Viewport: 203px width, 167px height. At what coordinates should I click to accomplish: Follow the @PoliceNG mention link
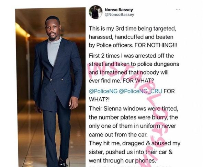click(x=103, y=91)
